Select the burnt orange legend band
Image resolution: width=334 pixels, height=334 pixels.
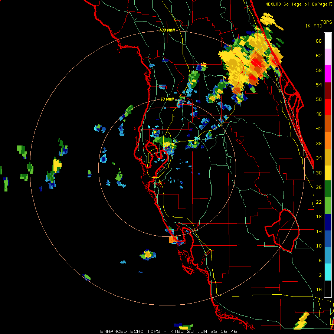pos(328,123)
